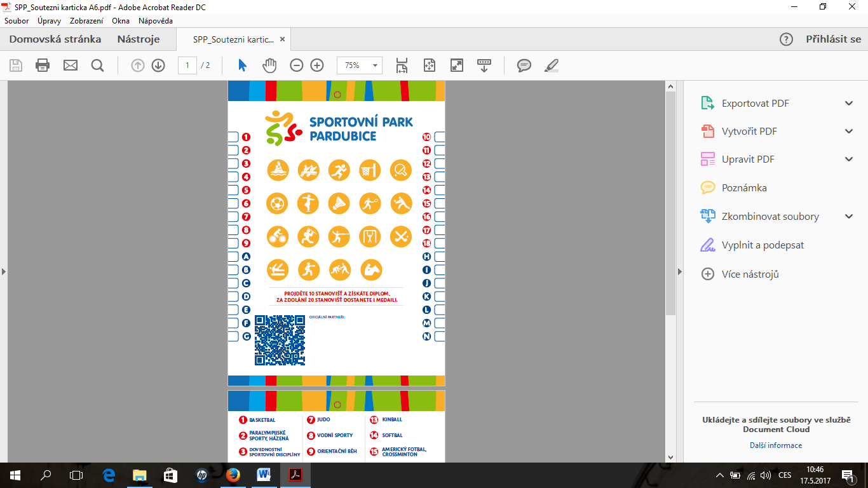Tick the checkbox beside letter H
The width and height of the screenshot is (868, 488).
pyautogui.click(x=440, y=257)
